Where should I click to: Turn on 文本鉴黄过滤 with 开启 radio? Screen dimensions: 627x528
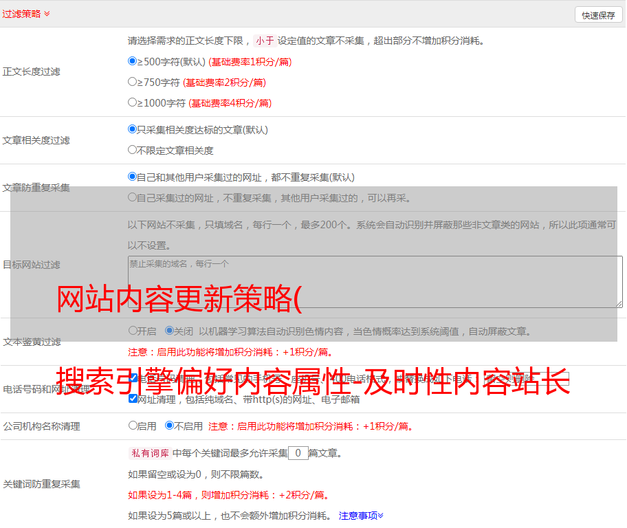tap(133, 331)
